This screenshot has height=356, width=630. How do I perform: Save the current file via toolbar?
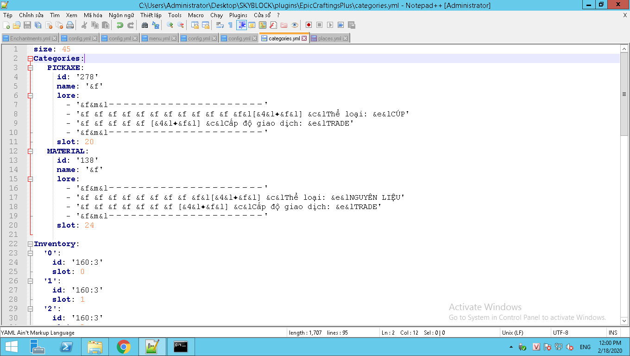(x=27, y=25)
